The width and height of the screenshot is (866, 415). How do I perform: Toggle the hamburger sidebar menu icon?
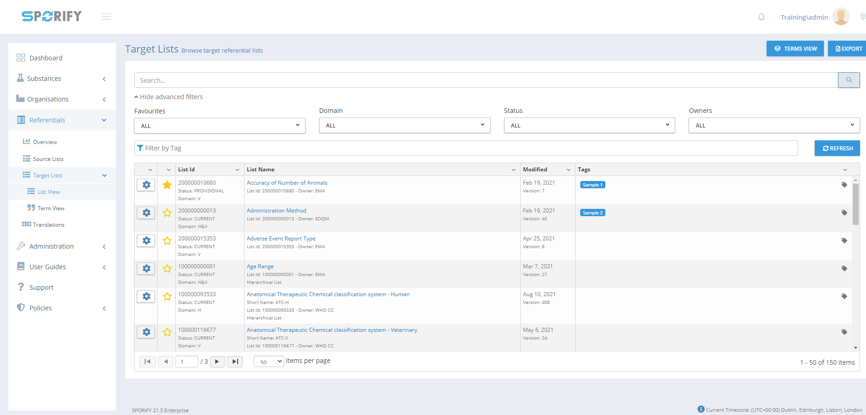[107, 17]
